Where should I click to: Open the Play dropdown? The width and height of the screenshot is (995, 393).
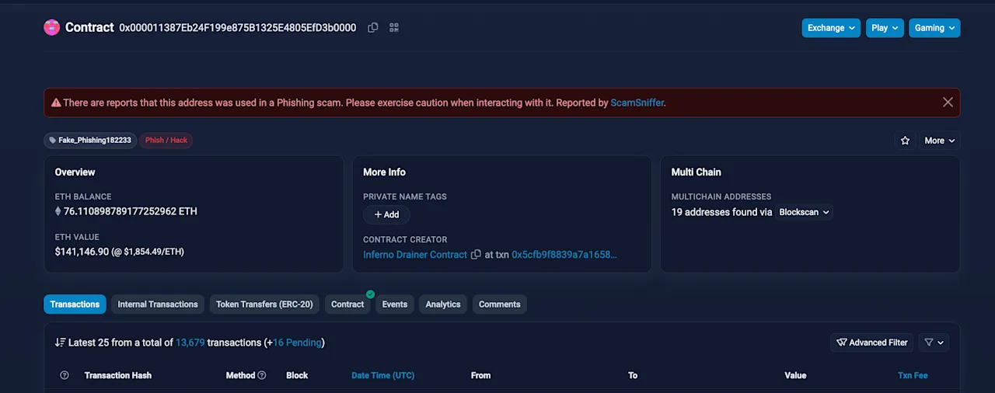click(x=885, y=28)
